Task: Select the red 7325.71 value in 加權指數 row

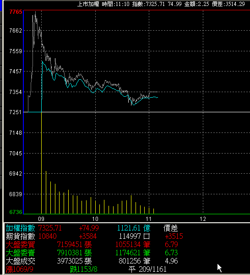Action: click(x=50, y=228)
